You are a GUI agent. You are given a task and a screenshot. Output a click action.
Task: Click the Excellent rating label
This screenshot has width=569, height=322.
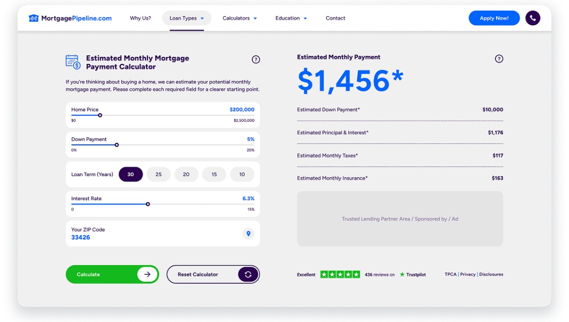click(306, 275)
